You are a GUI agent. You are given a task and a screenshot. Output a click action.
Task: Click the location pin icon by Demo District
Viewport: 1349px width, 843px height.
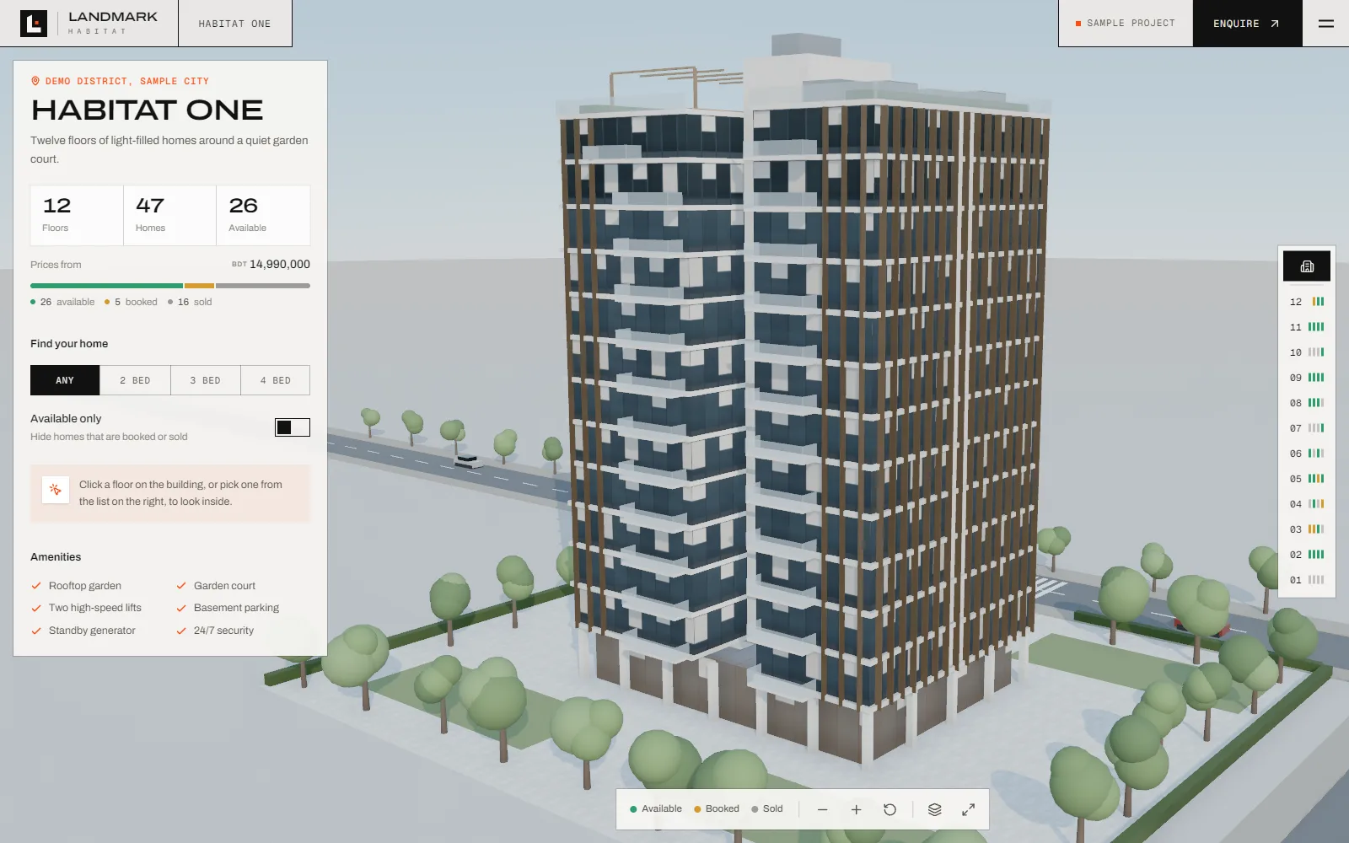35,81
